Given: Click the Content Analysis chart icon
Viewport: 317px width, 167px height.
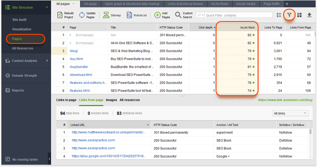Looking at the screenshot, I should coord(8,60).
